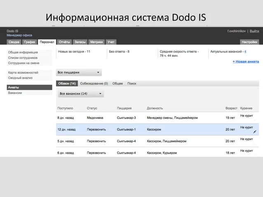
Task: Click the f.ovchinnikov username
Action: click(237, 31)
